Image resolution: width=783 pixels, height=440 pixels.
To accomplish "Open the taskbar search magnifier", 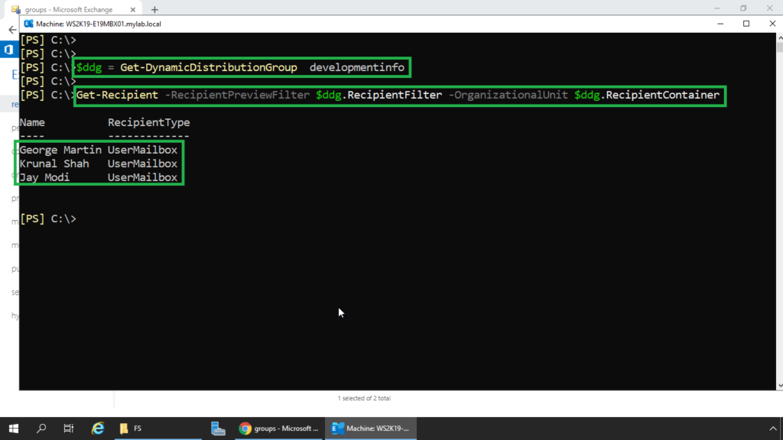I will (41, 429).
